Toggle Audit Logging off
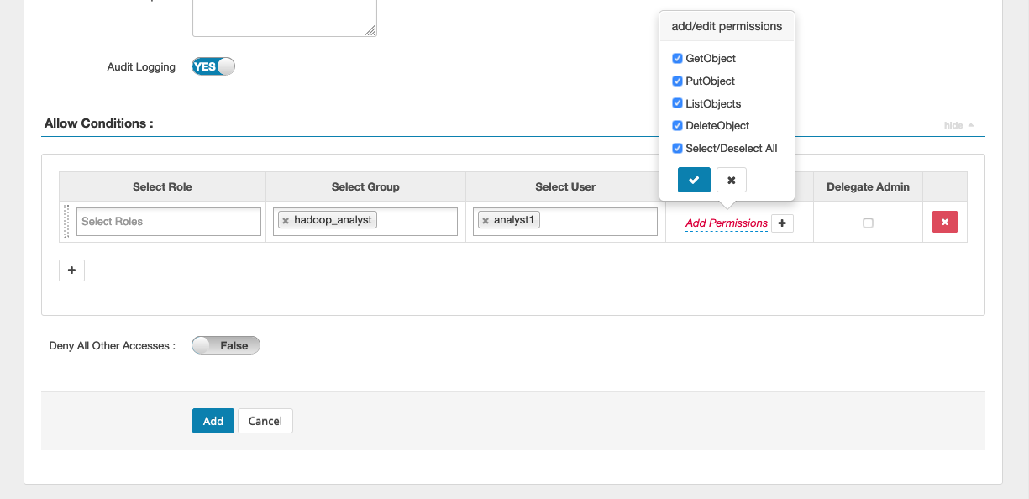This screenshot has height=499, width=1029. (x=213, y=66)
